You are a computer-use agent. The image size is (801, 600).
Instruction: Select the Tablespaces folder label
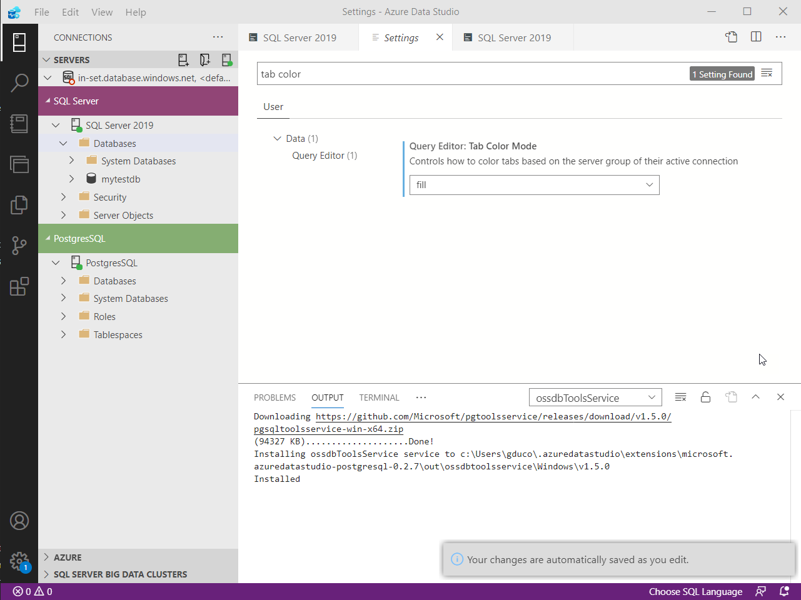118,335
